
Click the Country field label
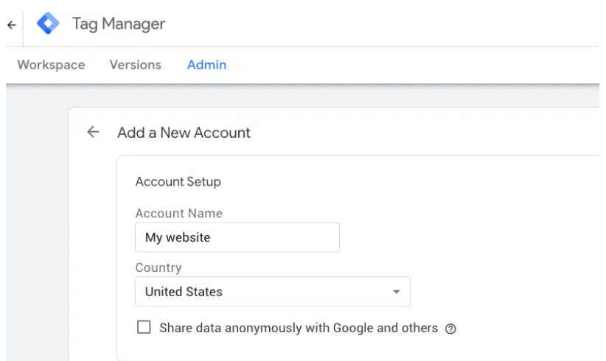(x=158, y=267)
